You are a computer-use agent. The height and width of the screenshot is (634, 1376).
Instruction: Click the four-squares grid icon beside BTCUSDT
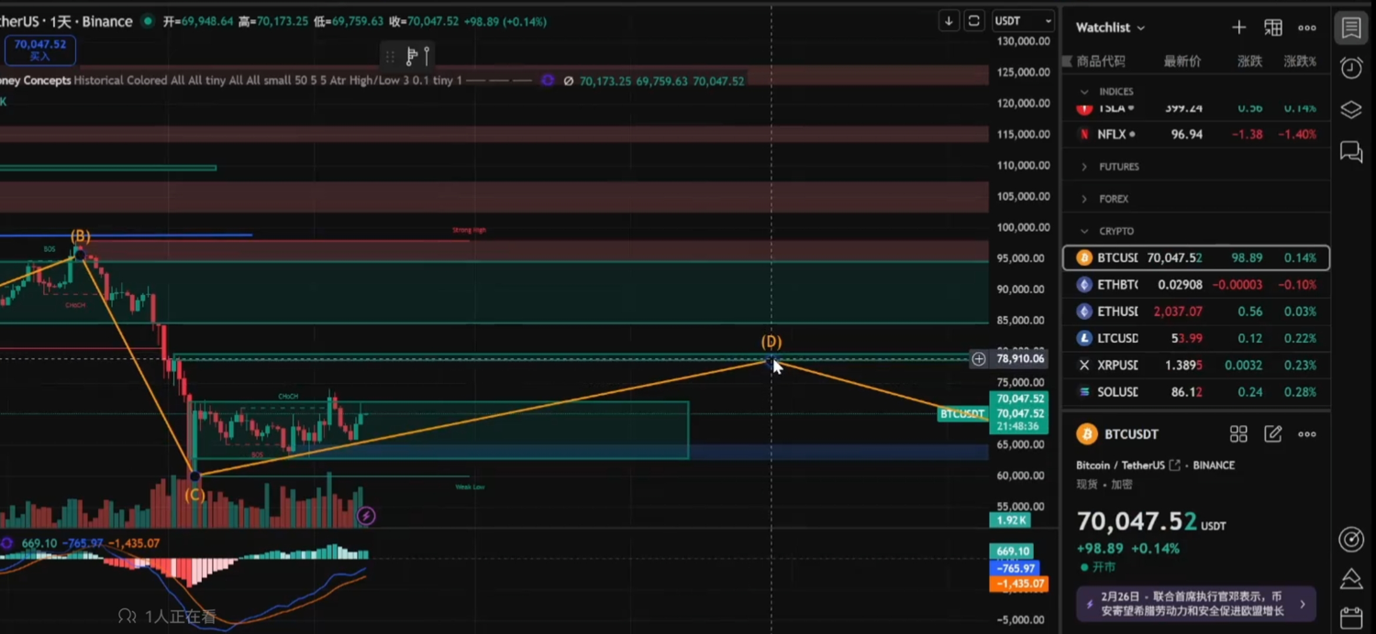click(1238, 434)
